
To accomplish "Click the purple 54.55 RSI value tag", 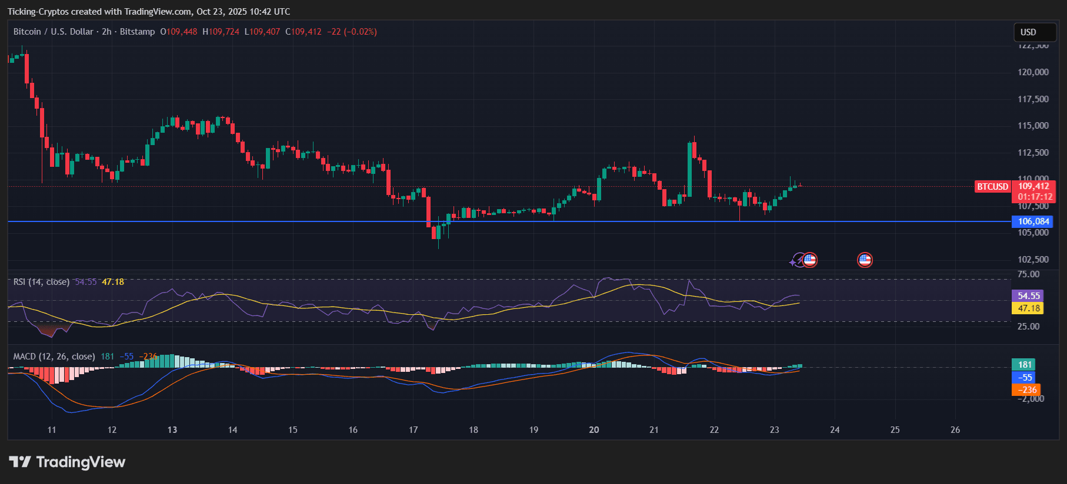I will coord(1027,296).
